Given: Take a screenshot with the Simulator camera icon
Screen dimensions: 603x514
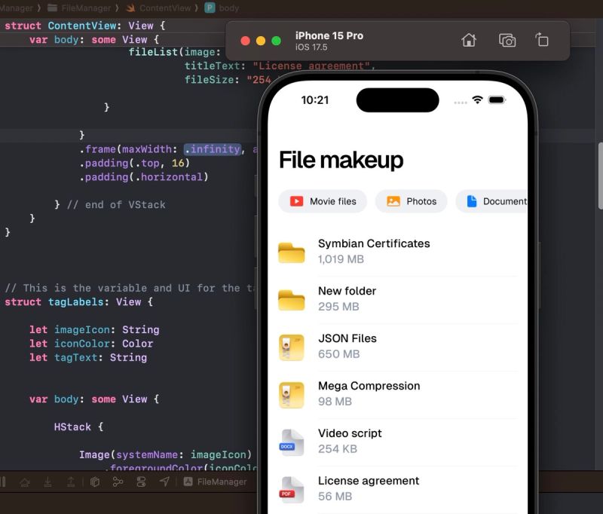Looking at the screenshot, I should (507, 40).
